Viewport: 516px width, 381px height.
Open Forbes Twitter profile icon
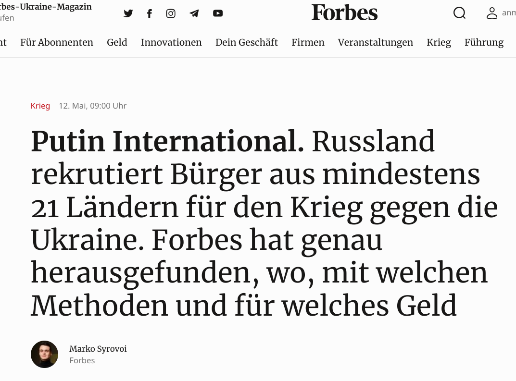[128, 13]
